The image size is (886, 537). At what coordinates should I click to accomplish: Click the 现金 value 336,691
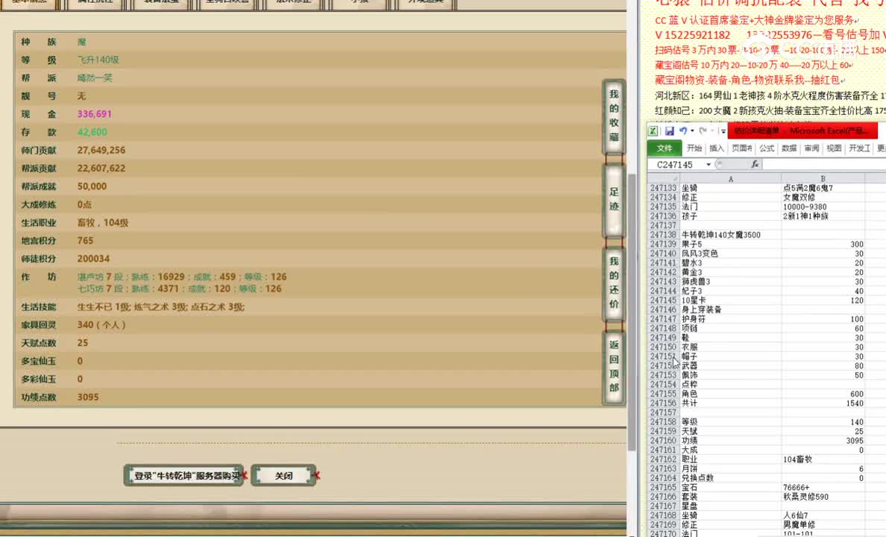click(95, 113)
